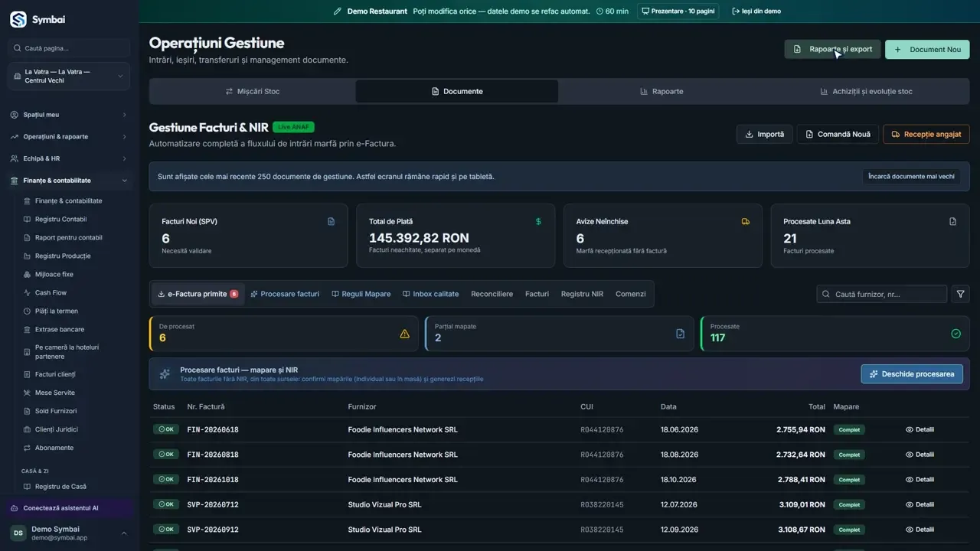This screenshot has width=980, height=551.
Task: Click the Symbai logo icon
Action: [18, 19]
